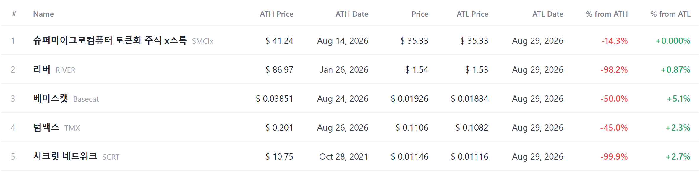Click the RIVER ticker symbol

65,70
